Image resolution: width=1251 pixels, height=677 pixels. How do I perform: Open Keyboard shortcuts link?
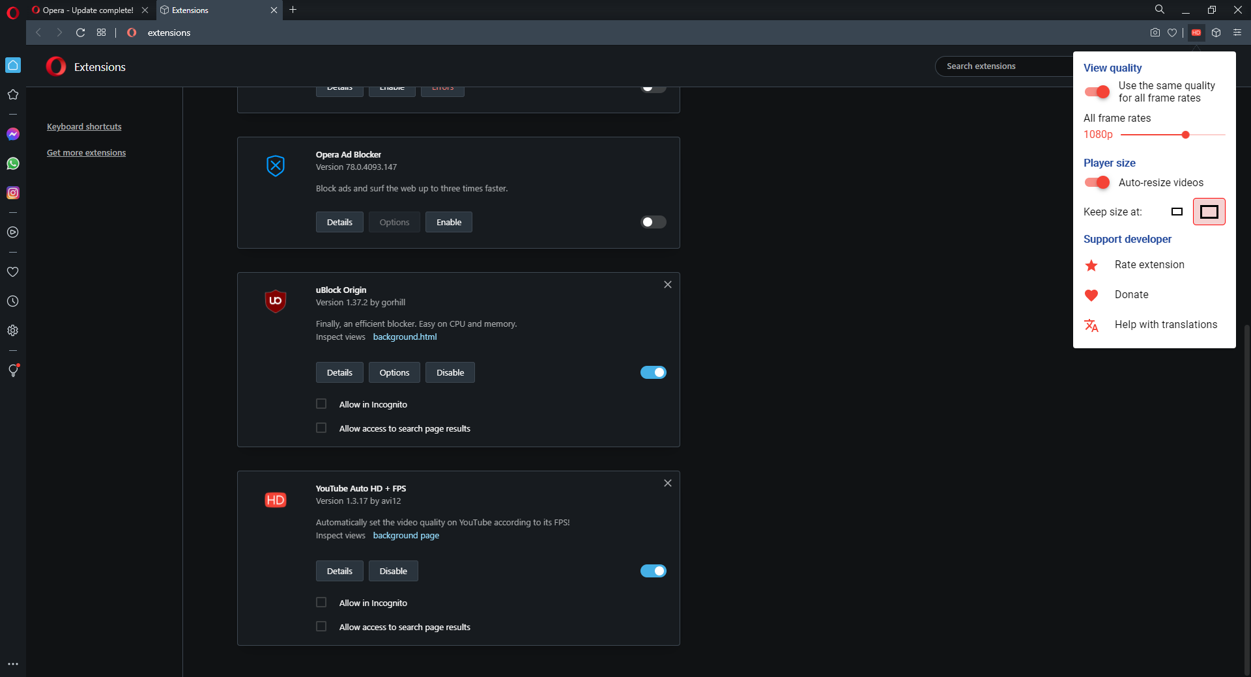84,126
